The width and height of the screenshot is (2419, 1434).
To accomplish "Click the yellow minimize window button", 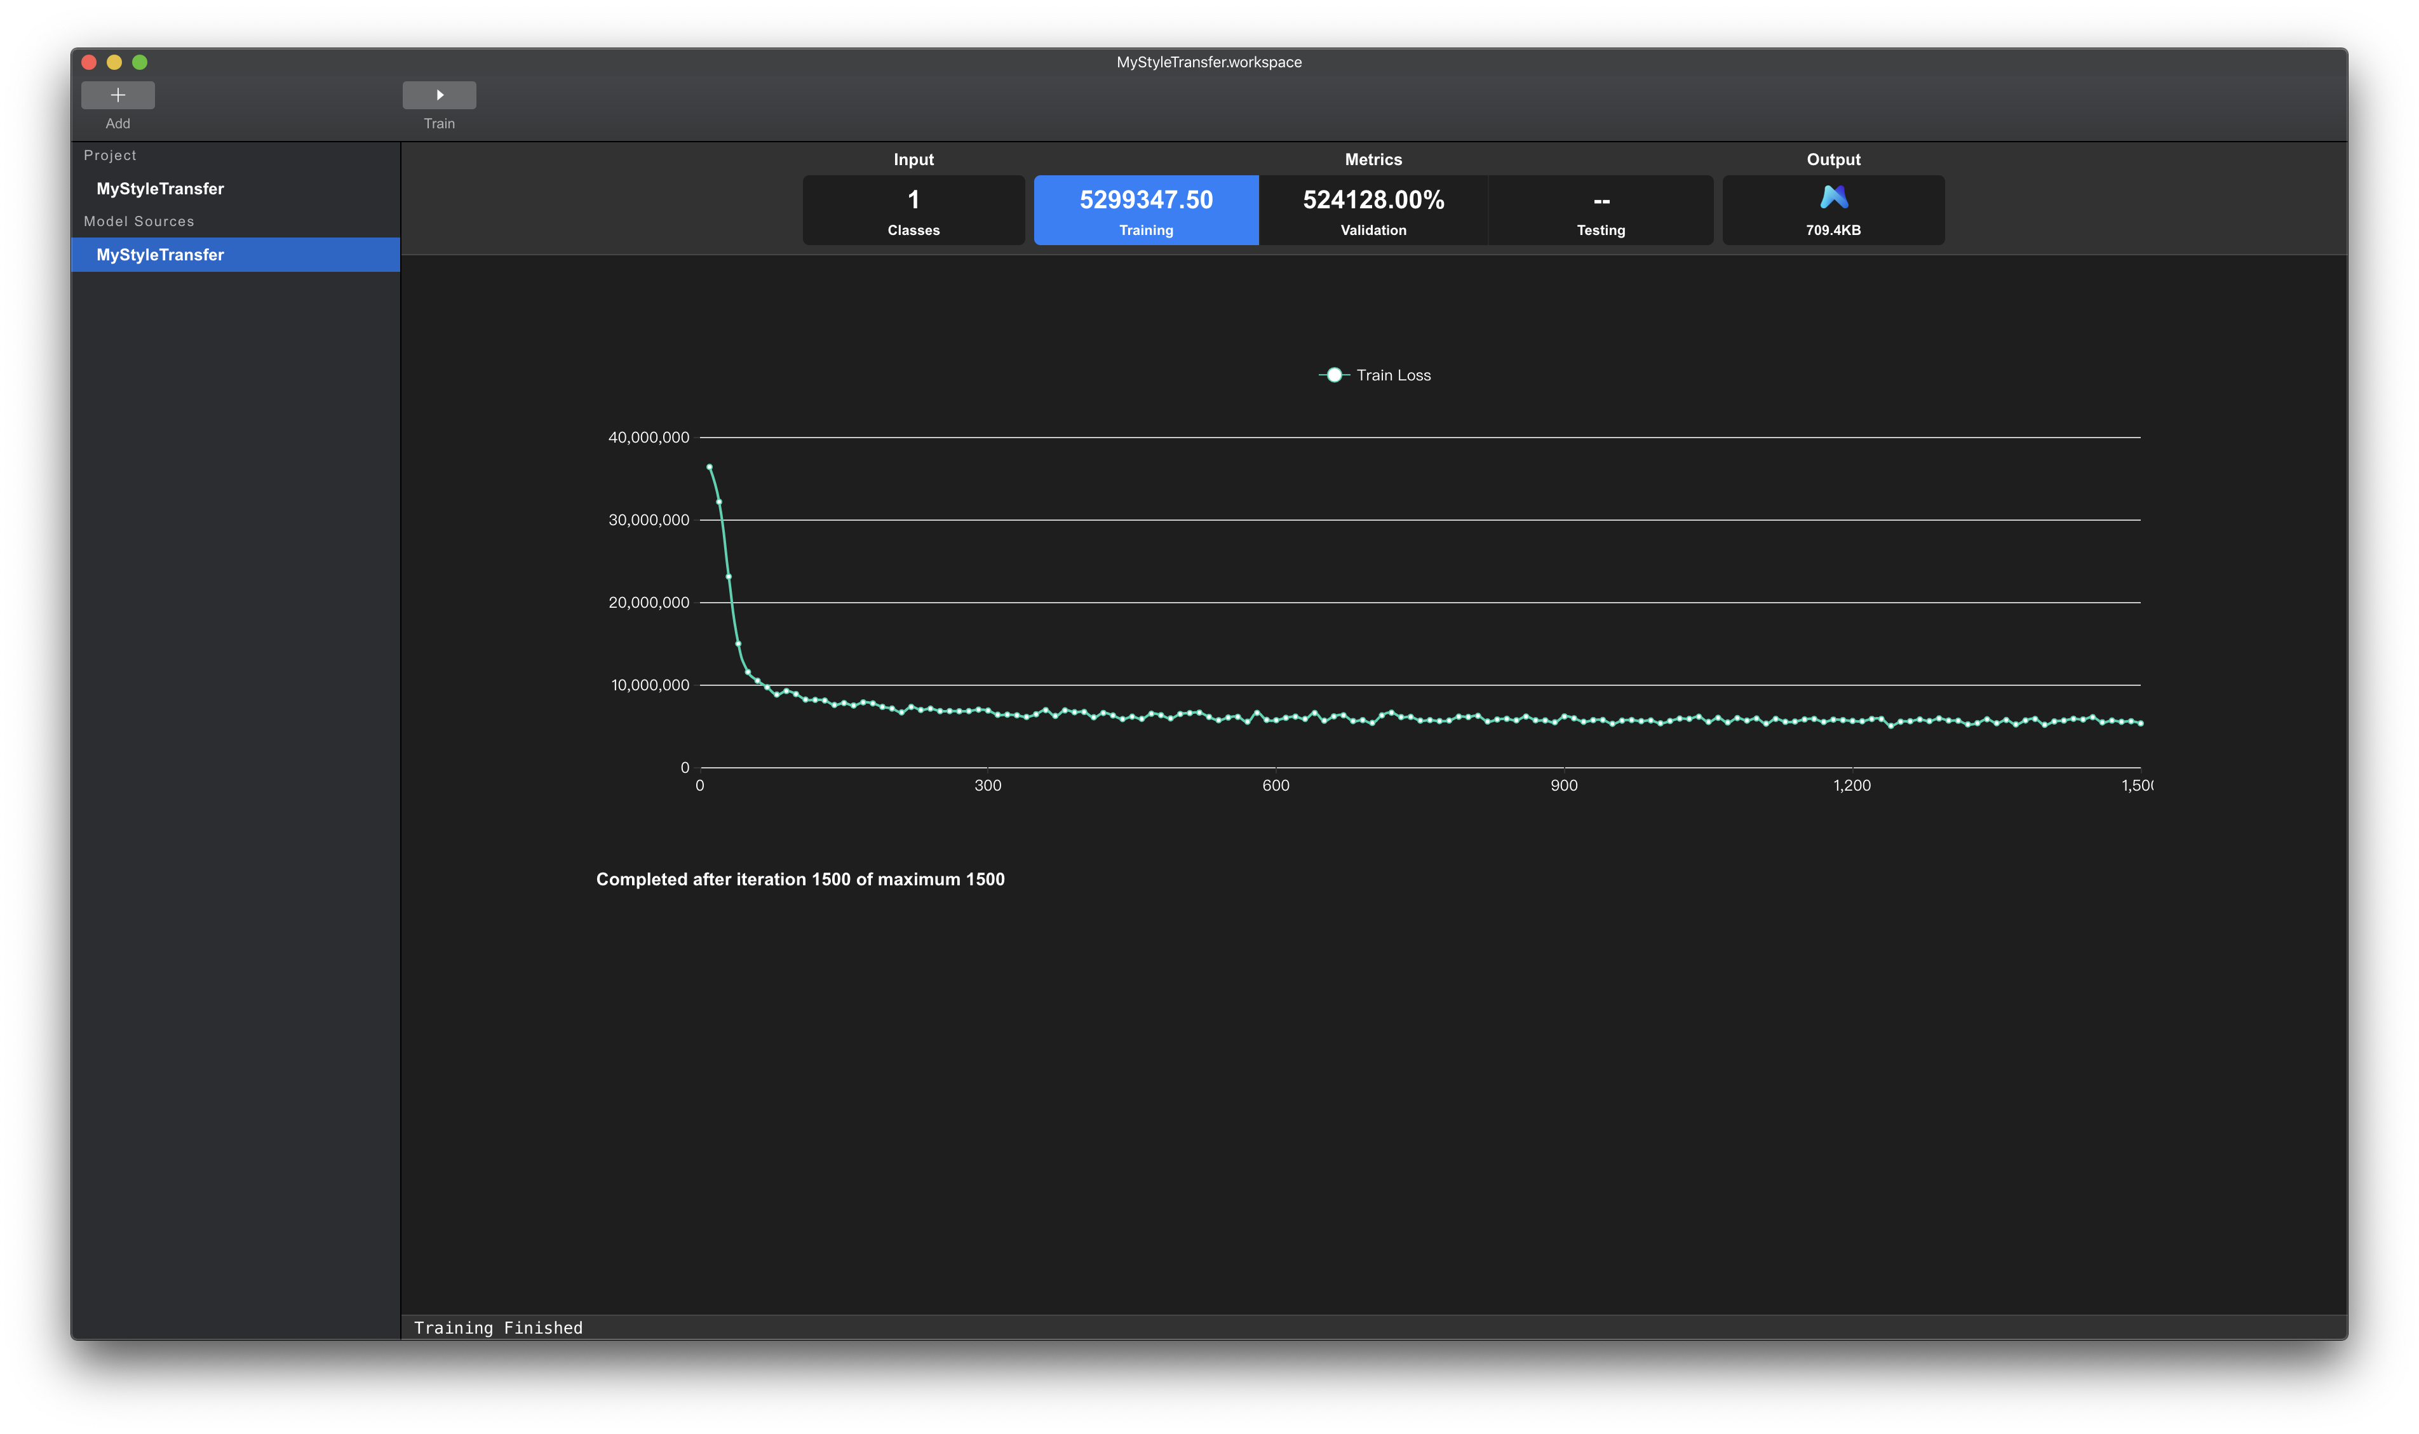I will [114, 62].
